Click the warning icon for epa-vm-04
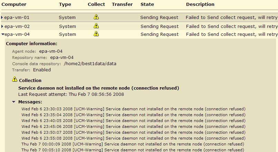The height and width of the screenshot is (152, 278). pyautogui.click(x=96, y=34)
